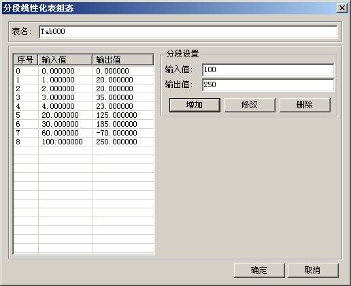Select row 7 with output -70.000000
This screenshot has height=286, width=351.
point(84,133)
